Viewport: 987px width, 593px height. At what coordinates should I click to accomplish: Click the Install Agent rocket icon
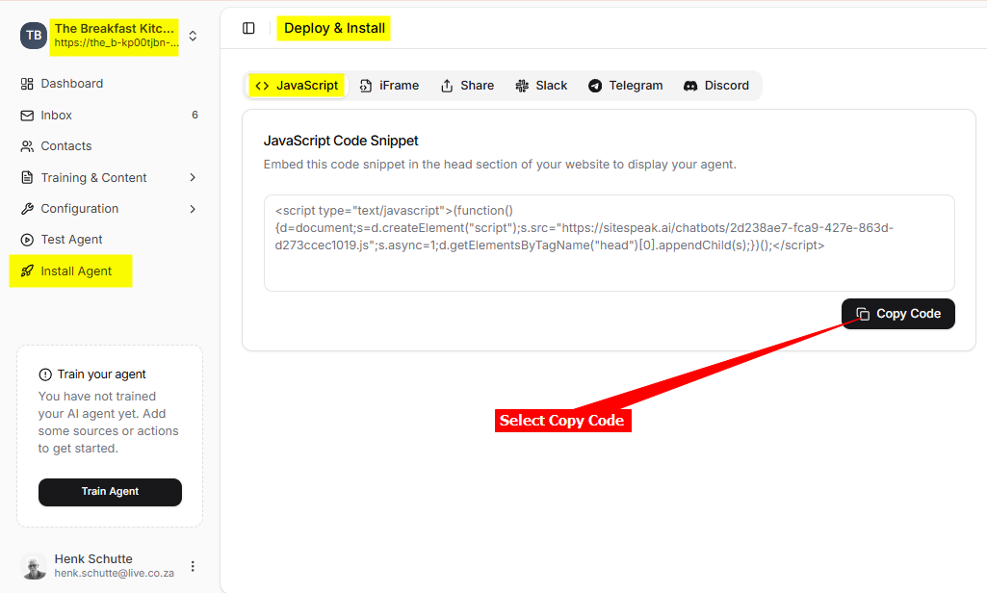27,271
